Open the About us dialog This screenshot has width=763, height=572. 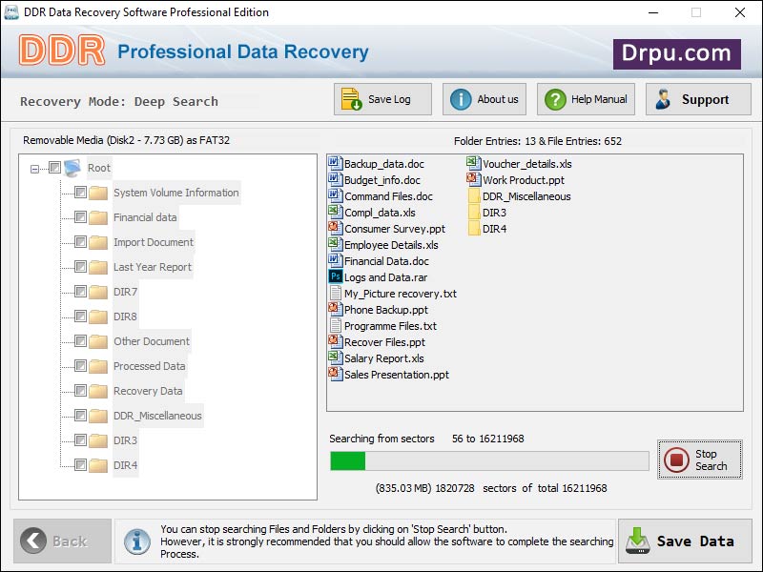485,99
